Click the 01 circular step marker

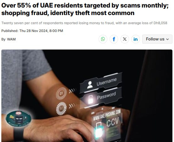pyautogui.click(x=61, y=93)
